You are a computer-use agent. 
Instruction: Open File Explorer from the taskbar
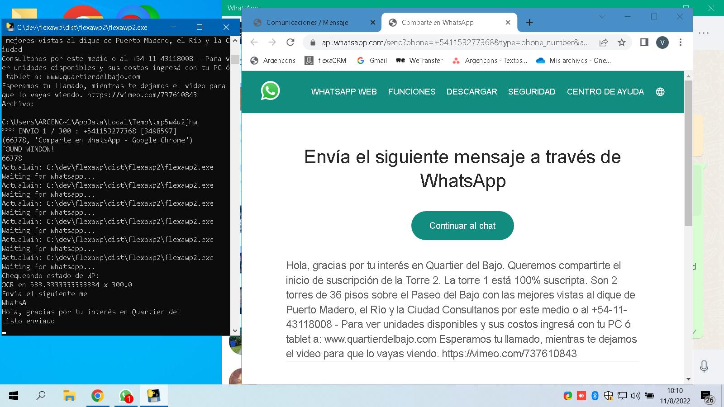[69, 396]
